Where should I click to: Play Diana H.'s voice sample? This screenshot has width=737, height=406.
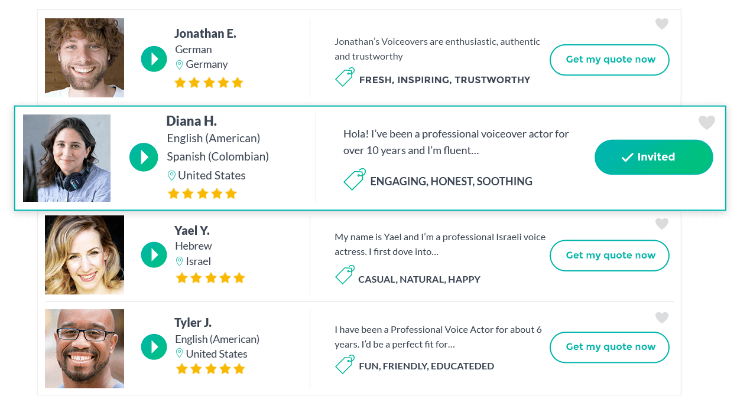144,157
